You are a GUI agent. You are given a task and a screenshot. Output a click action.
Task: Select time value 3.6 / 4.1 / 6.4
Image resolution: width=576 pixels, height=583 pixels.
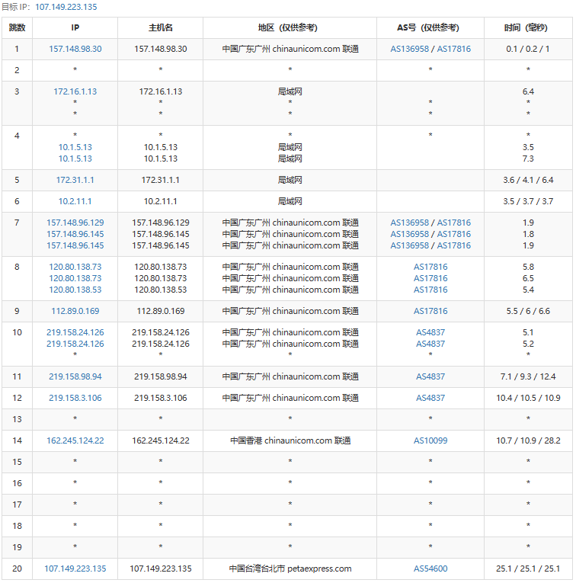pos(528,180)
